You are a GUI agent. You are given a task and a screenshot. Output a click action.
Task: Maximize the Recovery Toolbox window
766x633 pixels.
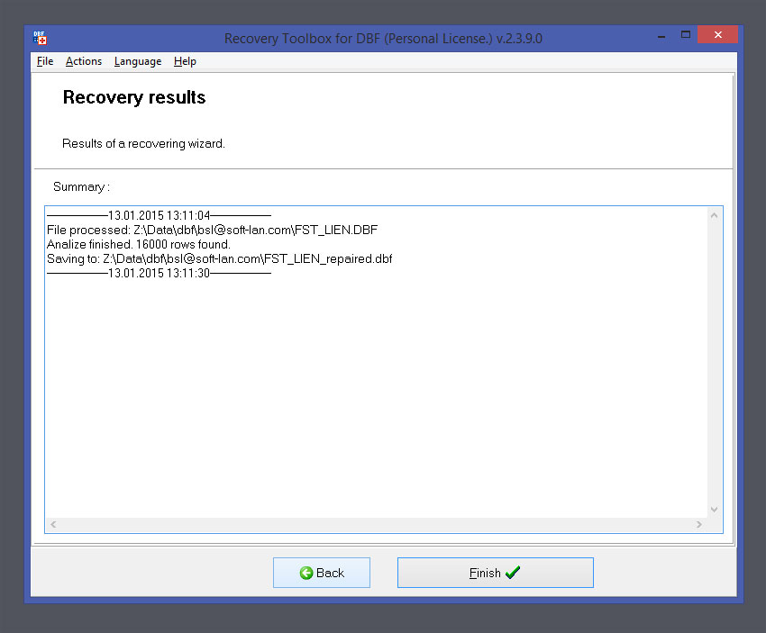[686, 34]
